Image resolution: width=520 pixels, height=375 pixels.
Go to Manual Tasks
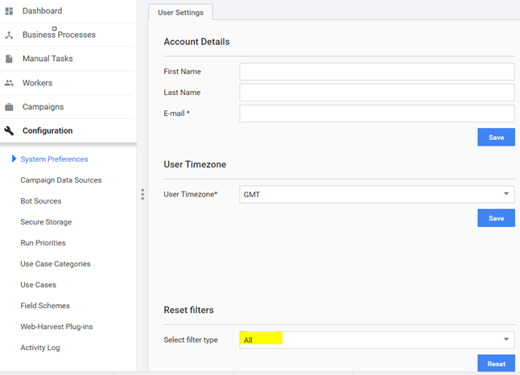pos(47,59)
